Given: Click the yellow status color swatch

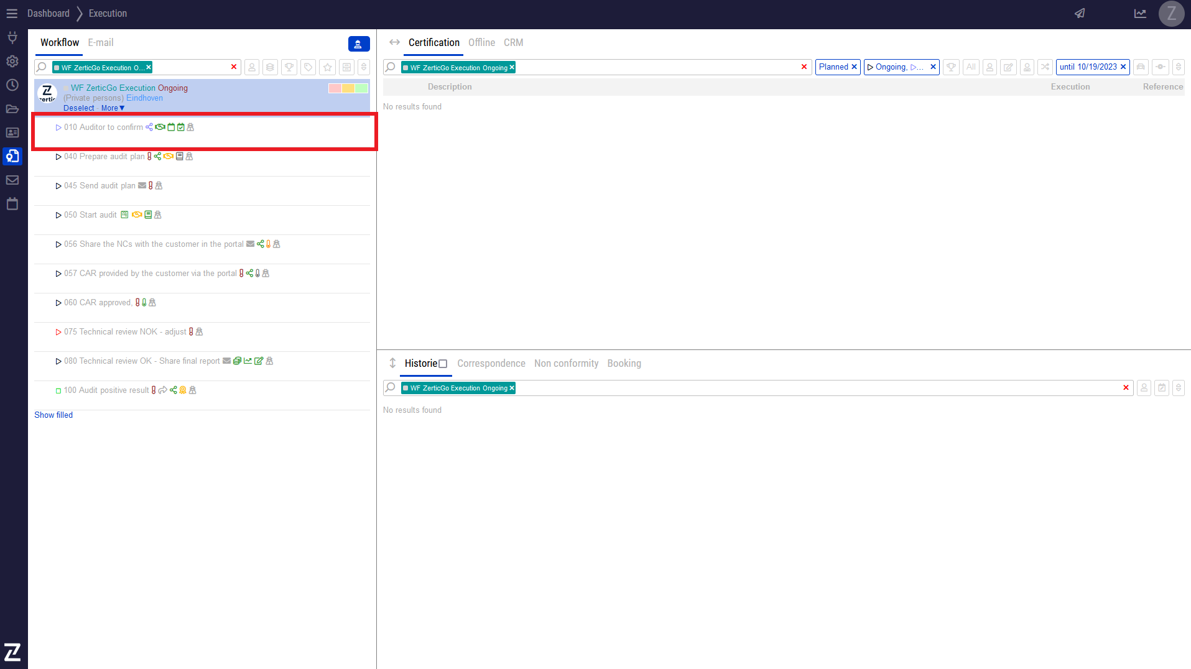Looking at the screenshot, I should click(x=348, y=88).
